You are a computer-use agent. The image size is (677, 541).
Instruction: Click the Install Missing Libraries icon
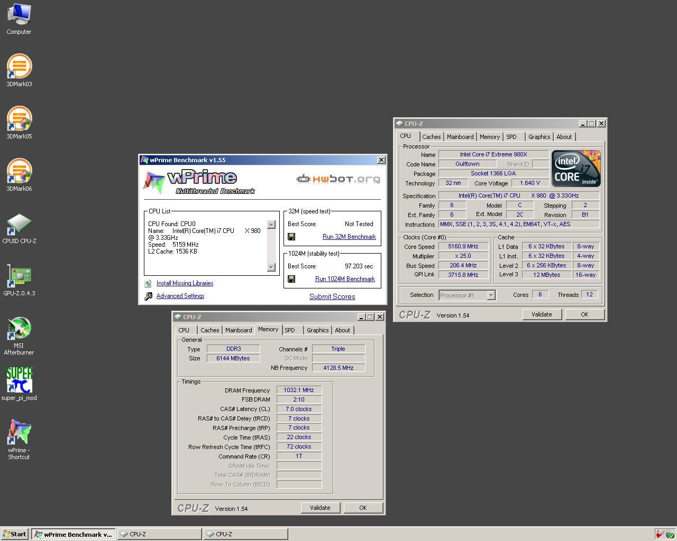pos(148,284)
